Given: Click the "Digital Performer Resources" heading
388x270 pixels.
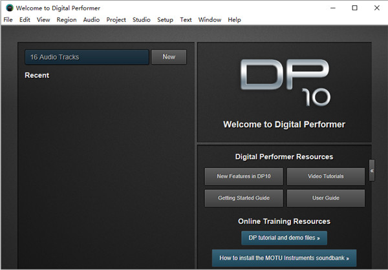Looking at the screenshot, I should [284, 157].
